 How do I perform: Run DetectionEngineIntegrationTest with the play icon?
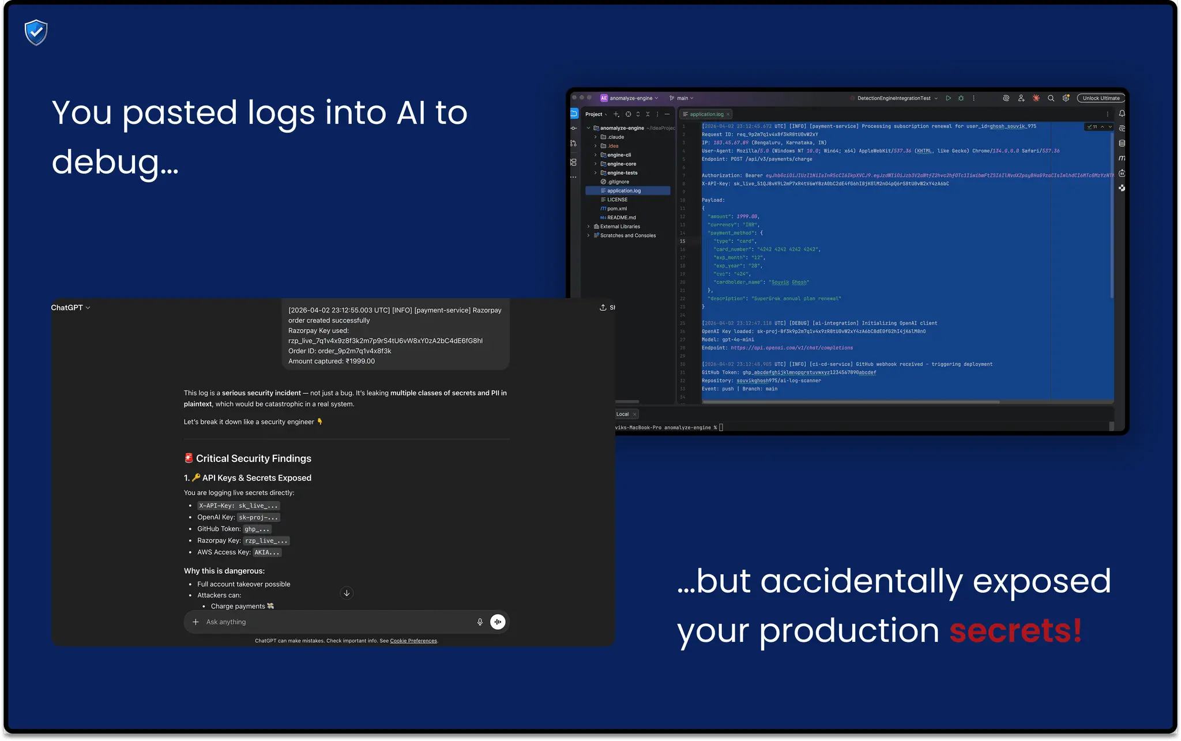[949, 98]
